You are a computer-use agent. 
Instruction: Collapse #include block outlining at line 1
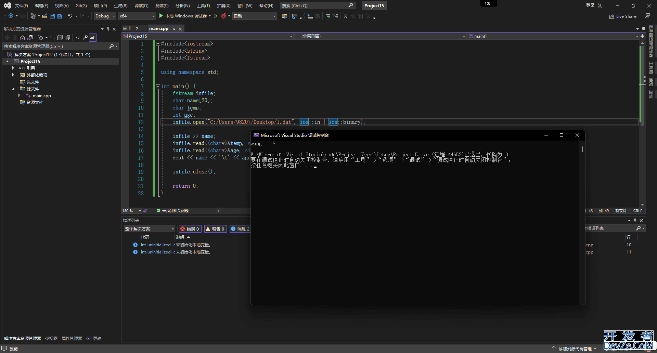pos(158,43)
